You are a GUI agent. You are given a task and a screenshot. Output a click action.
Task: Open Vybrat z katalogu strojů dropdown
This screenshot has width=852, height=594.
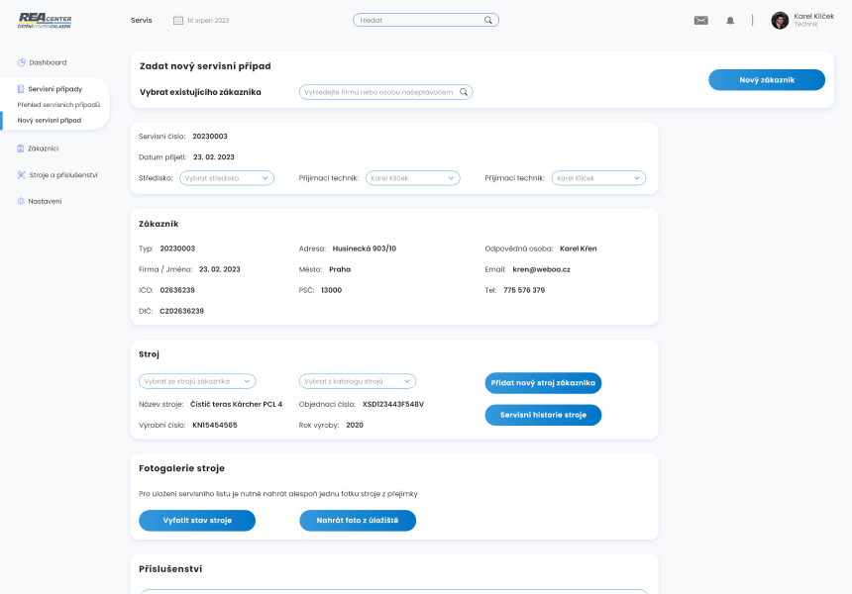tap(358, 381)
